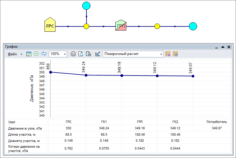
Task: Select the ГРС source node in scheme
Action: tap(50, 26)
